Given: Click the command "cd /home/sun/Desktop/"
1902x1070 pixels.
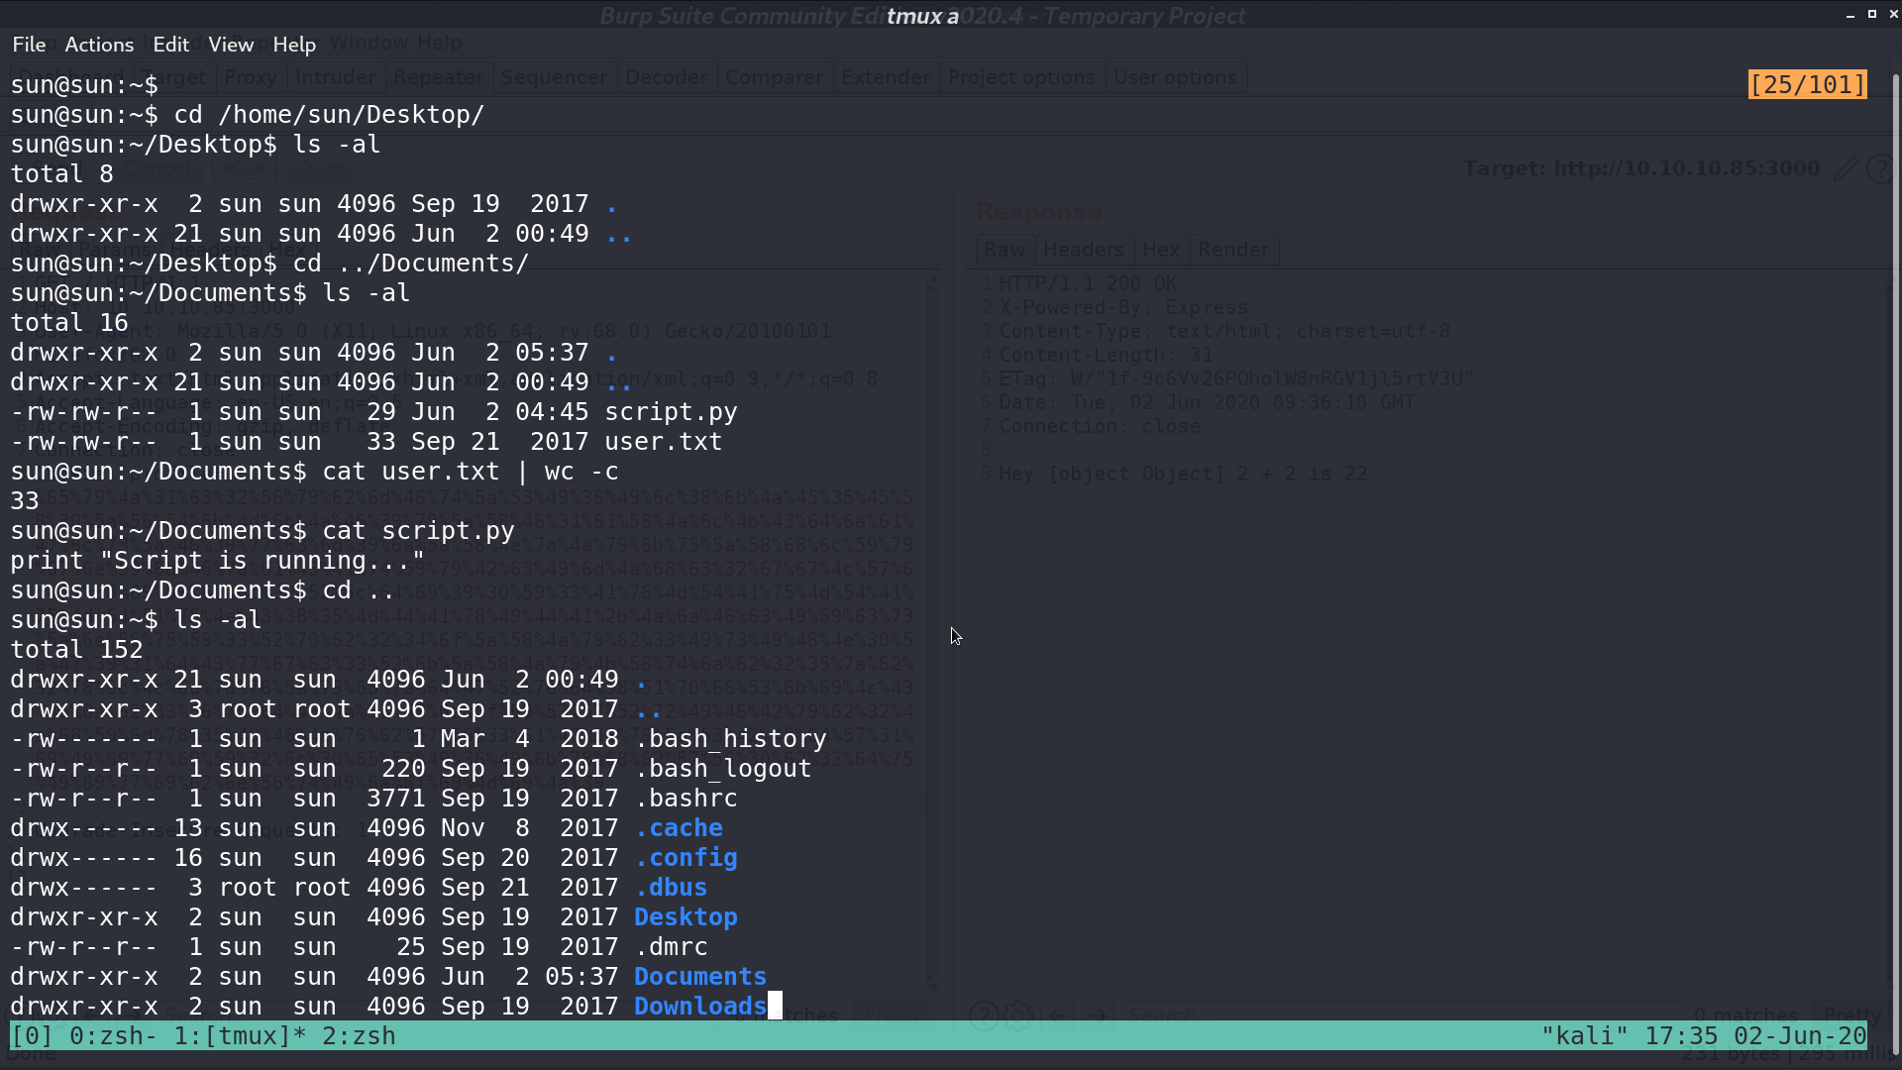Looking at the screenshot, I should (329, 115).
